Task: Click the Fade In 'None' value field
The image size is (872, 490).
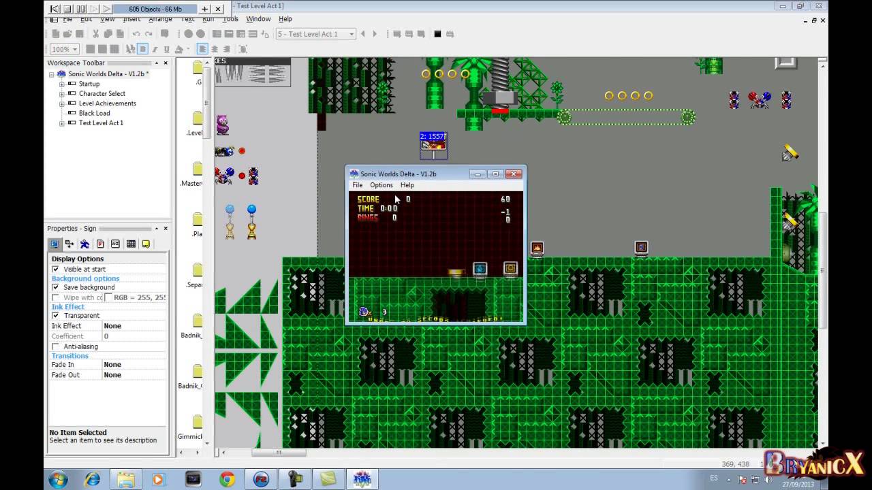Action: coord(134,365)
